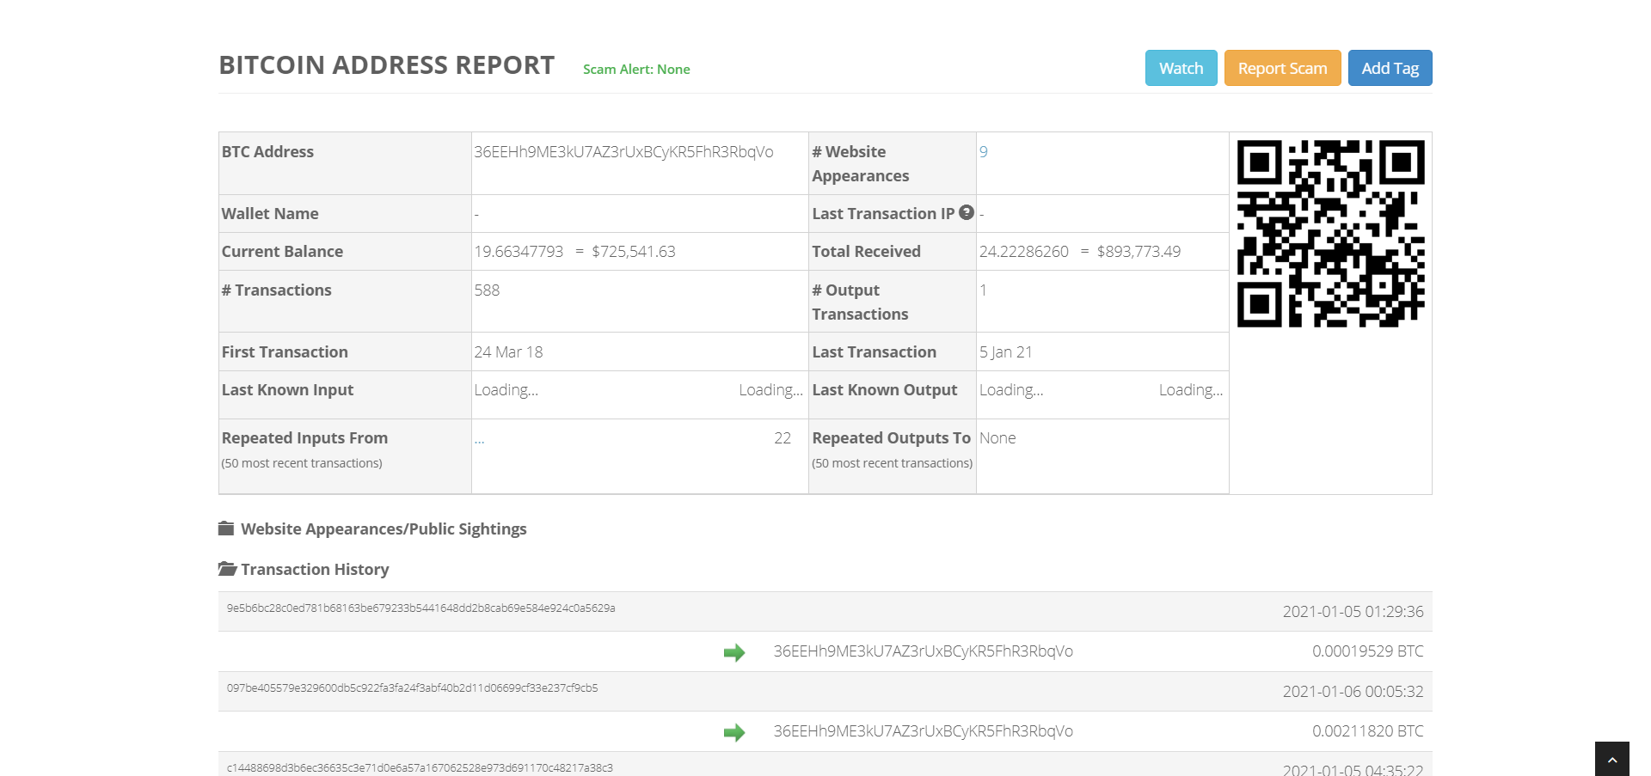The width and height of the screenshot is (1651, 776).
Task: Open the Report Scam form
Action: tap(1282, 68)
